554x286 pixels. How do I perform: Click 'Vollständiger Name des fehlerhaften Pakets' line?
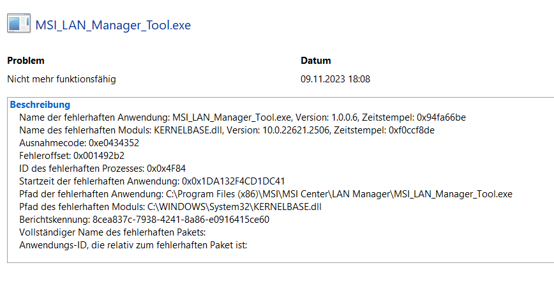click(x=112, y=232)
